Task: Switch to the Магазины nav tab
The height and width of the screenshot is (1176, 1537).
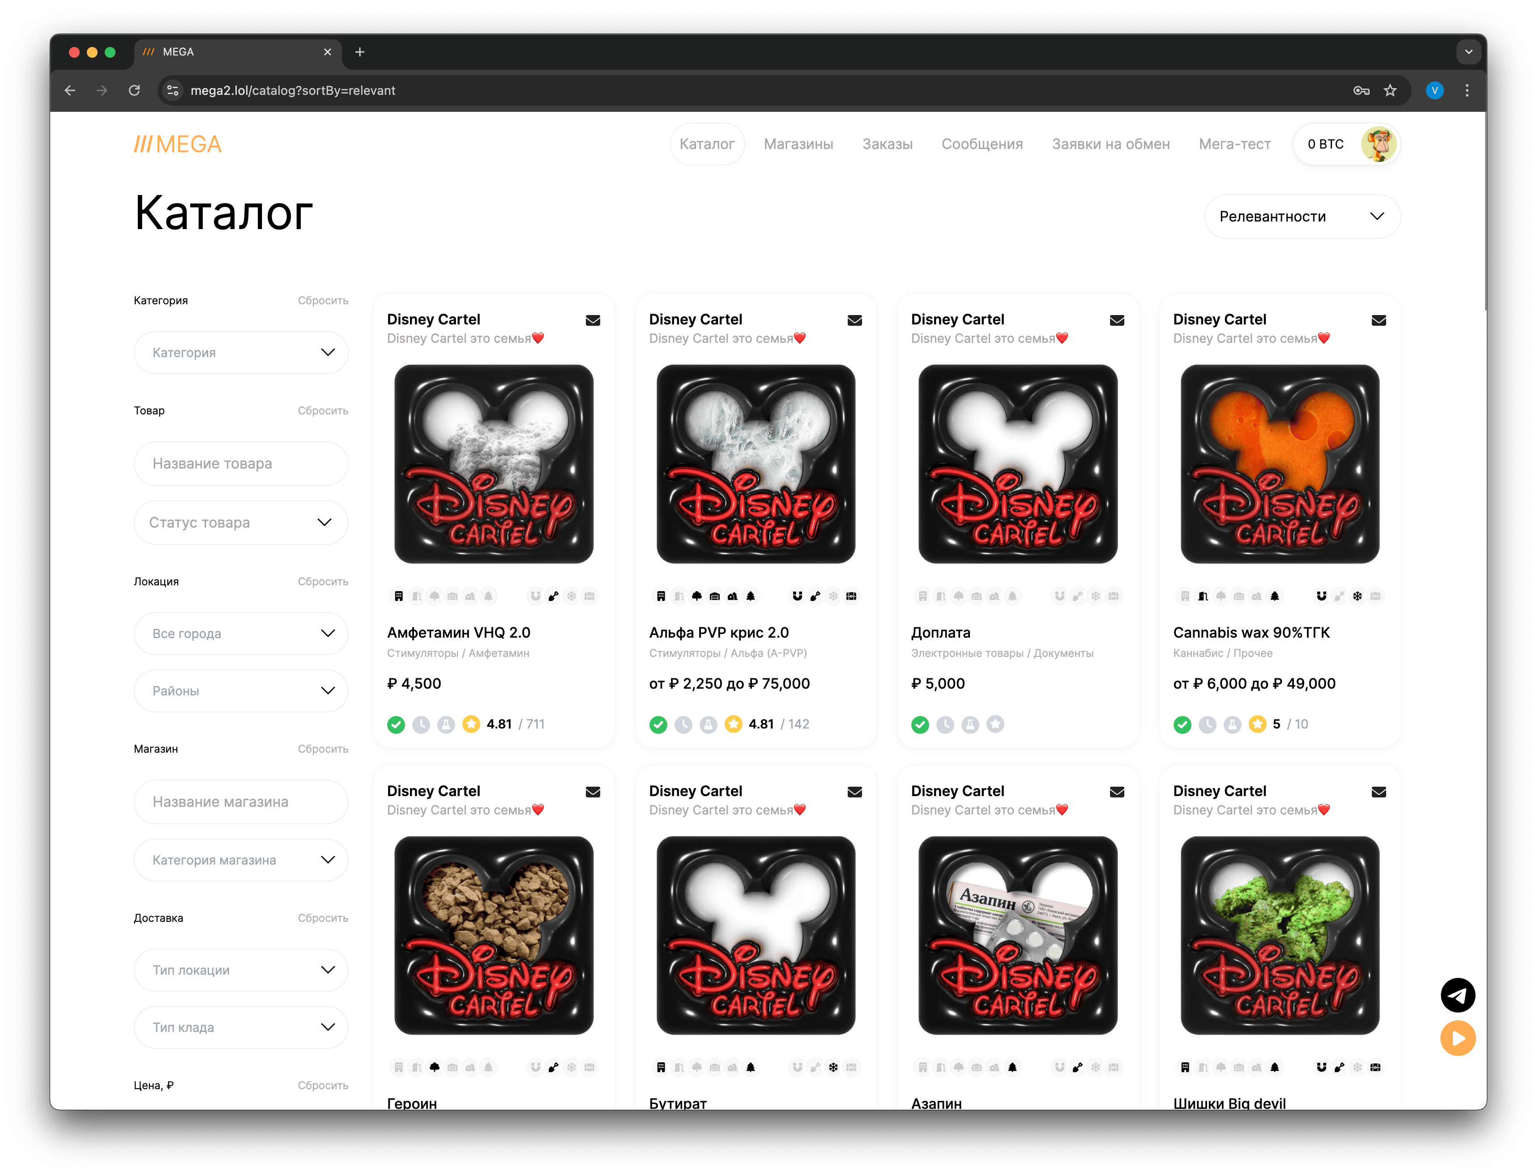Action: click(x=798, y=144)
